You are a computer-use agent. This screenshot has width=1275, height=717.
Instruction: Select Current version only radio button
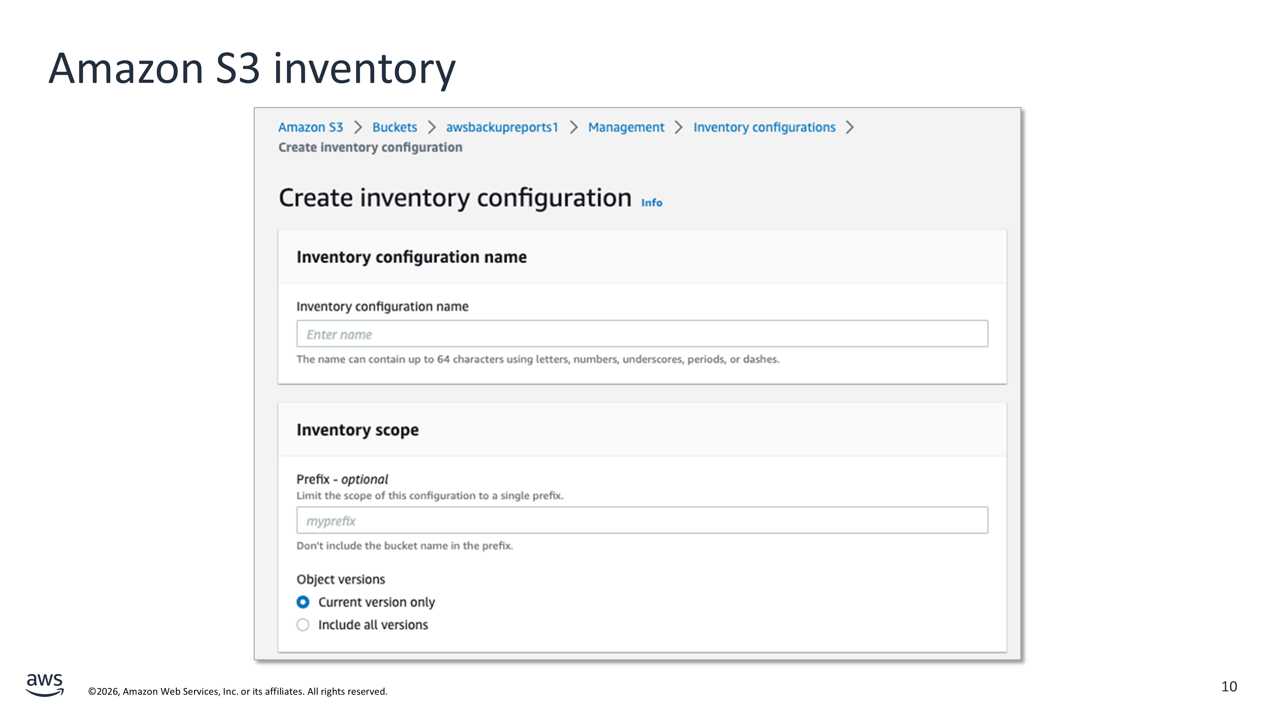coord(303,602)
